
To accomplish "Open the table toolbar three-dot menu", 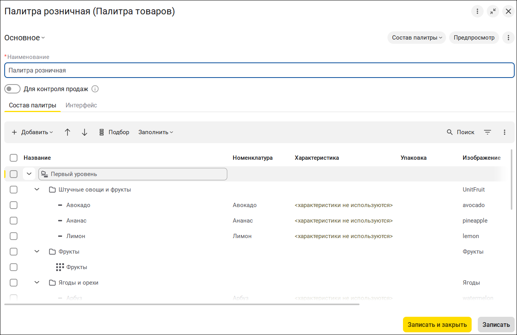I will point(505,132).
